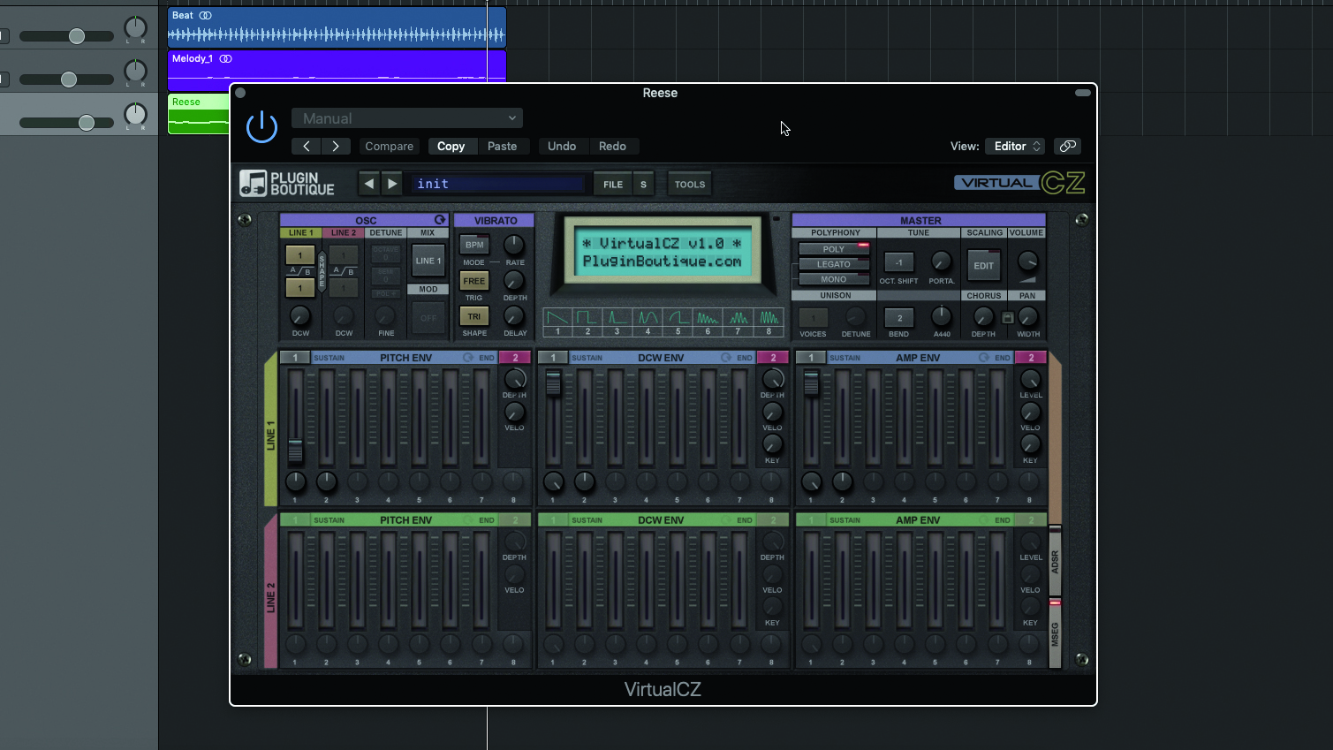Screen dimensions: 1333x750
Task: Toggle the chorus pan lock icon
Action: point(1008,317)
